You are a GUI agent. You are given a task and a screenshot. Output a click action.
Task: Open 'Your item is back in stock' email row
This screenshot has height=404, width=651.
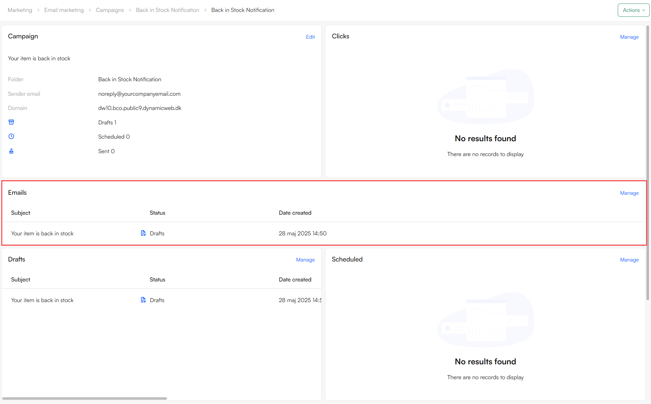pos(42,233)
